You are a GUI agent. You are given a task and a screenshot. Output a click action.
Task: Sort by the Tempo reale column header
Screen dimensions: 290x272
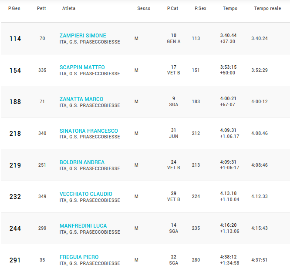(267, 9)
